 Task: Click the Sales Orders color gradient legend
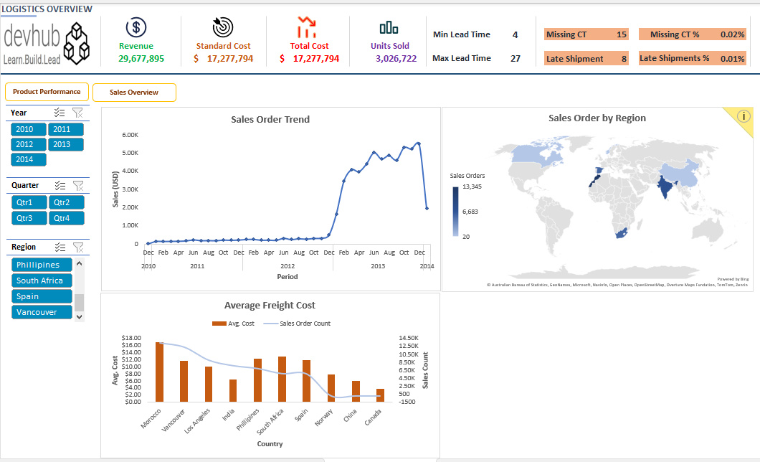[x=455, y=212]
